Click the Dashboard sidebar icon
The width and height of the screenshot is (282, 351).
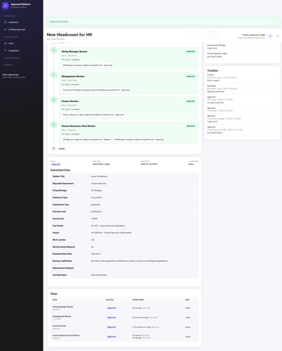click(6, 22)
